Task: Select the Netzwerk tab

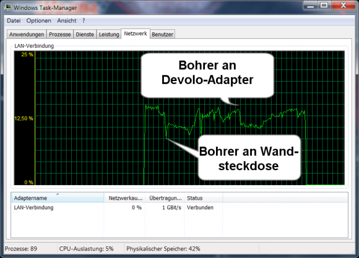Action: click(x=135, y=34)
